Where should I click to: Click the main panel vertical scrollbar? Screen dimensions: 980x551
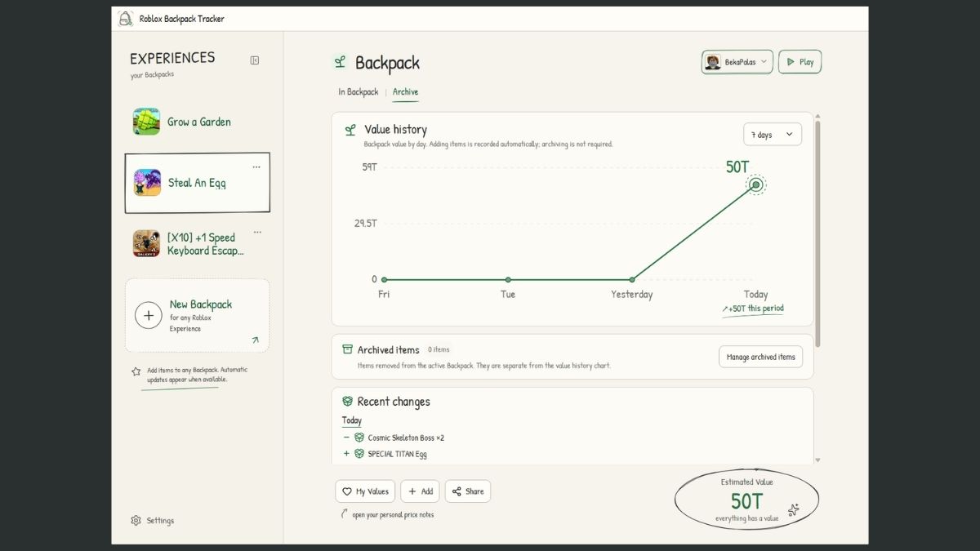[817, 233]
